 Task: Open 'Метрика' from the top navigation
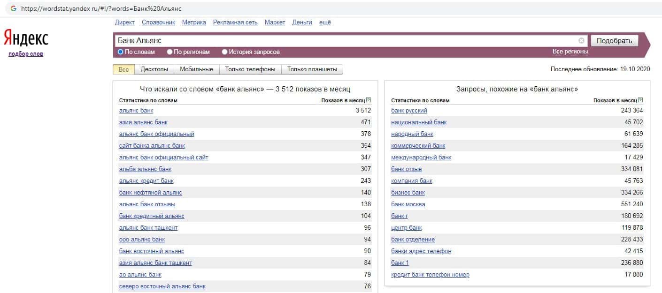click(x=194, y=23)
